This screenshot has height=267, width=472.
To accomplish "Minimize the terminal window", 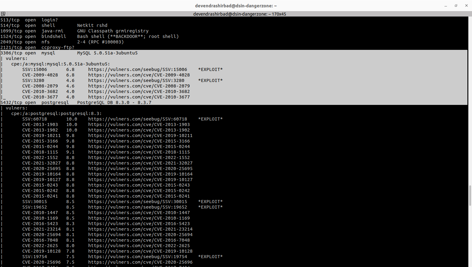I will [x=446, y=6].
